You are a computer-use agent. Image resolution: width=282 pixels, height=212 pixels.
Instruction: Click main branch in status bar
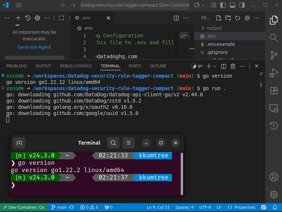59,207
